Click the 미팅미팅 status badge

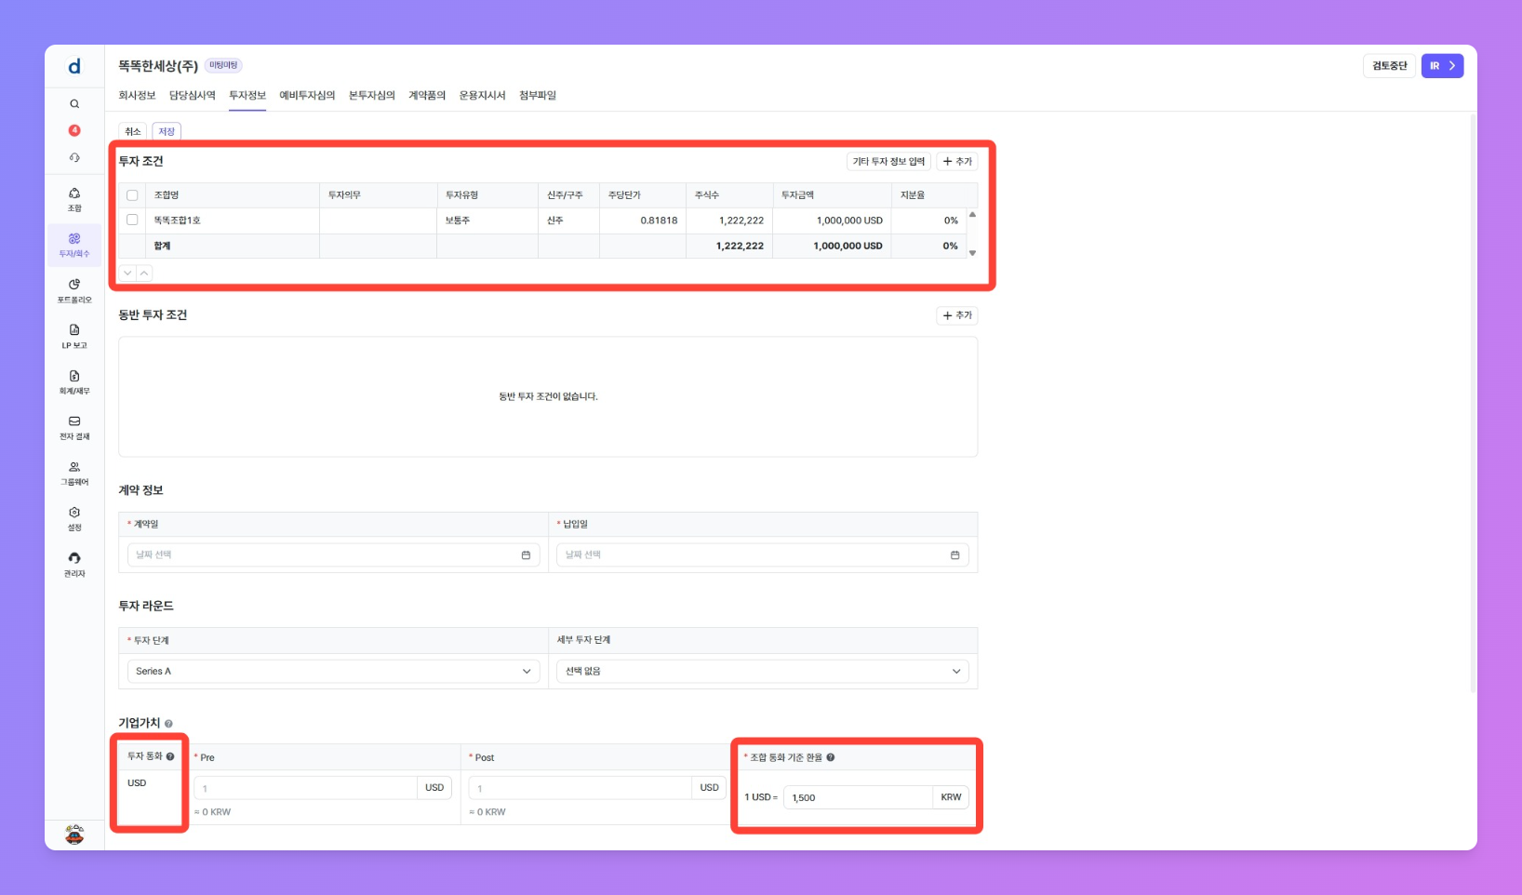click(223, 65)
